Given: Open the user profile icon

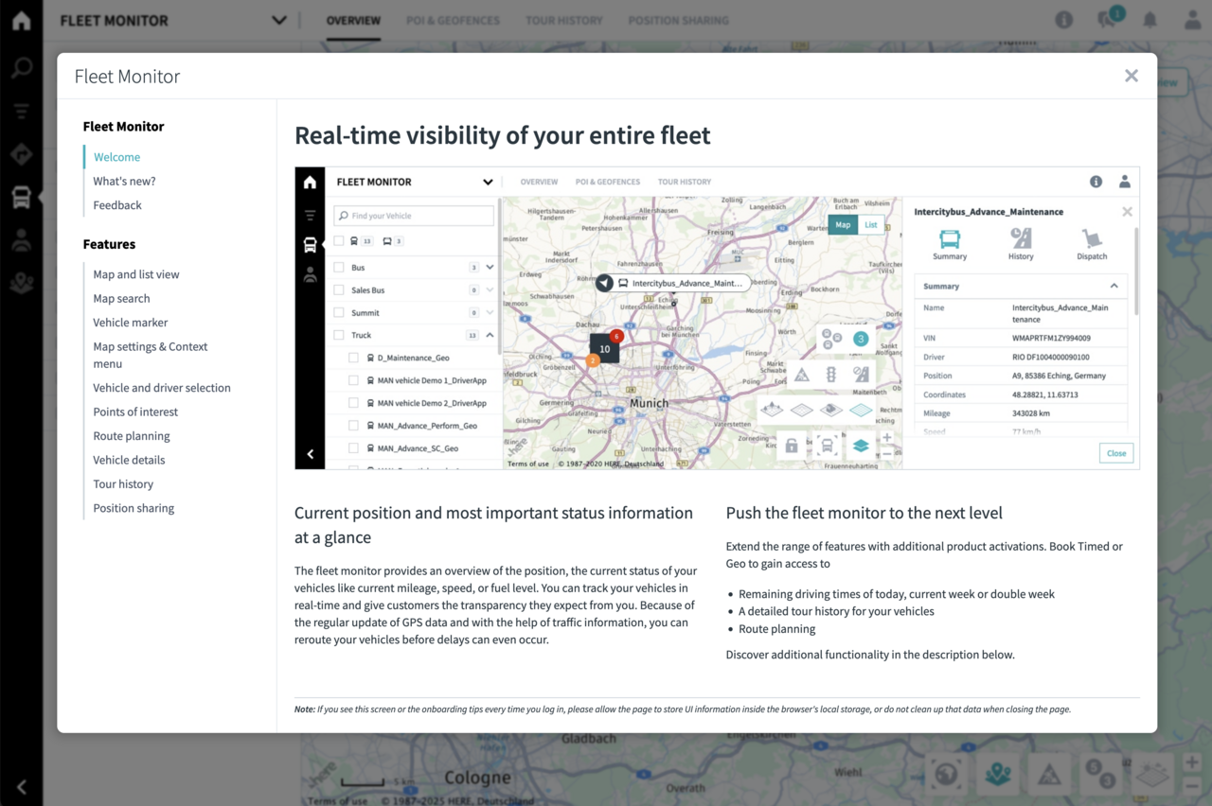Looking at the screenshot, I should pyautogui.click(x=1192, y=20).
